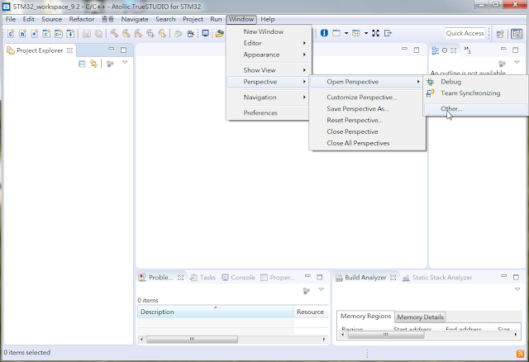
Task: Click the Open Perspective icon near Quick Access
Action: tap(500, 33)
